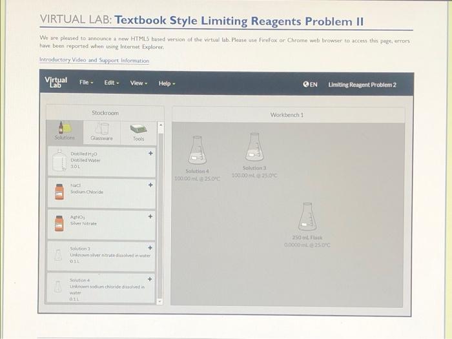This screenshot has height=339, width=452.
Task: Click the stockroom scrollbar thumb
Action: [160, 216]
